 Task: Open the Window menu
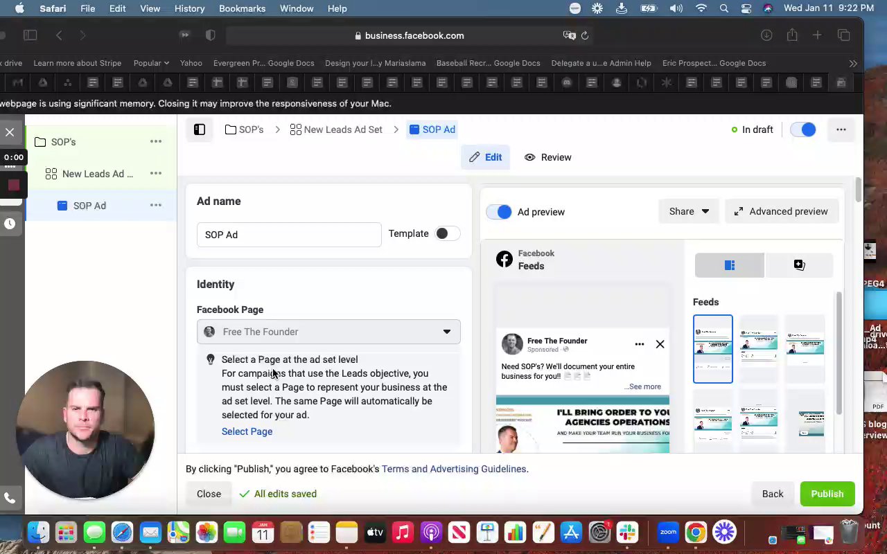(x=297, y=8)
